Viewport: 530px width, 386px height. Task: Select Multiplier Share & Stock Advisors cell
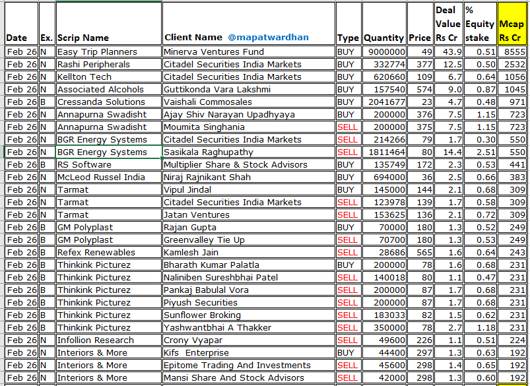tap(249, 164)
